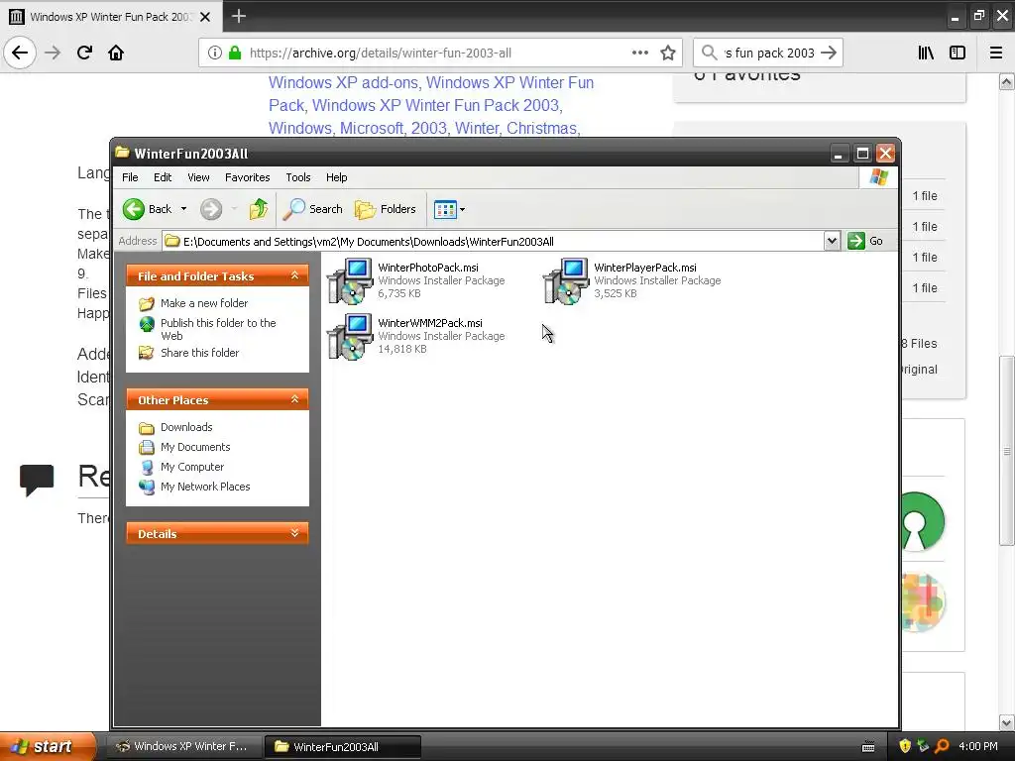Open the File menu
1015x761 pixels.
click(130, 177)
